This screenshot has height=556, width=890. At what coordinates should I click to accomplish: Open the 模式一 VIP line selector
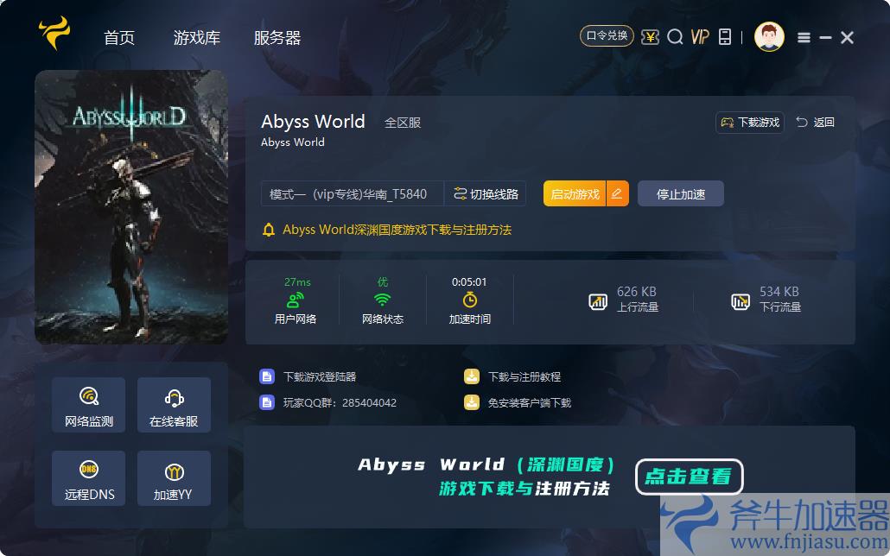(346, 193)
